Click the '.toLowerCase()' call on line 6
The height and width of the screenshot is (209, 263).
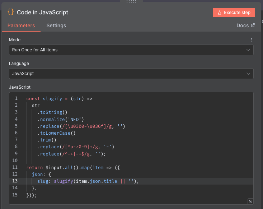(57, 133)
